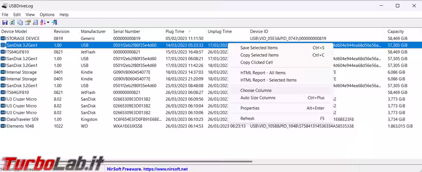Click the Capacity column header
The width and height of the screenshot is (422, 172).
point(395,31)
